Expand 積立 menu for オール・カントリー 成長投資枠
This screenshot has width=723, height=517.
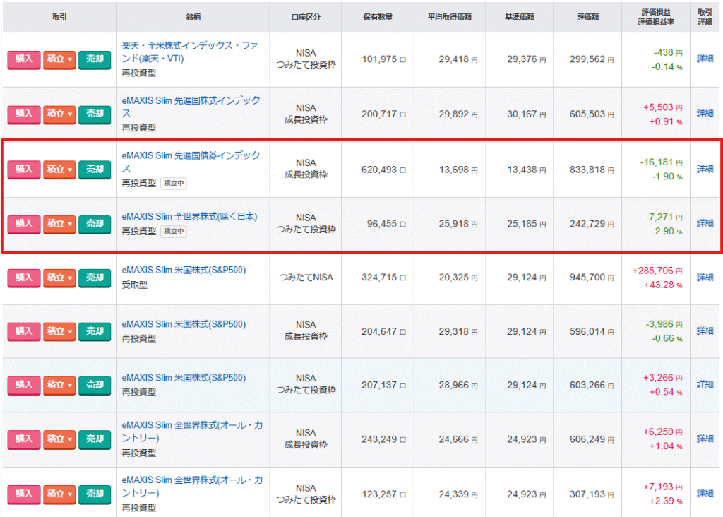59,439
